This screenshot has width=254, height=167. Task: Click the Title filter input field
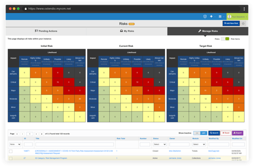point(75,144)
